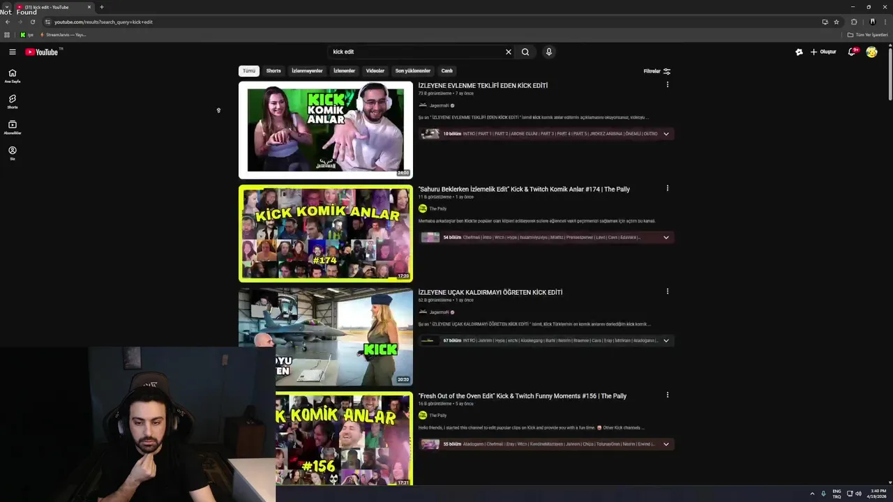The image size is (893, 502).
Task: Click the YouTube logo
Action: click(42, 52)
